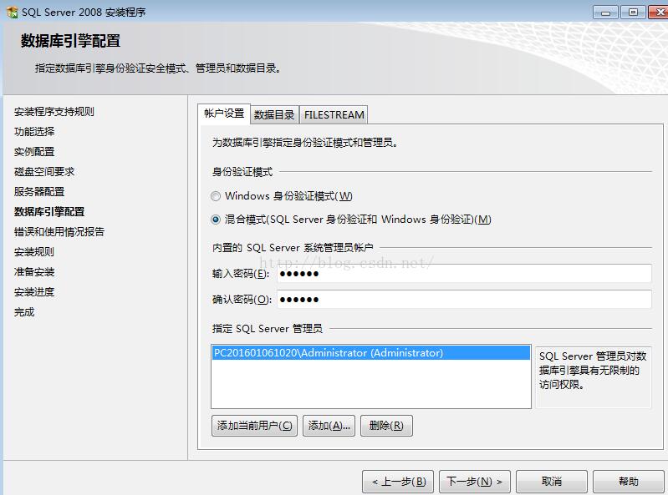Click 实例配置 step in sidebar
Viewport: 668px width, 495px height.
34,152
